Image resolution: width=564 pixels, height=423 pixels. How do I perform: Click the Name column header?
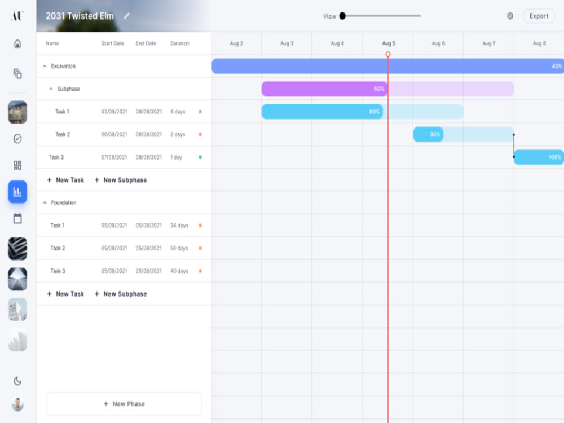coord(52,43)
